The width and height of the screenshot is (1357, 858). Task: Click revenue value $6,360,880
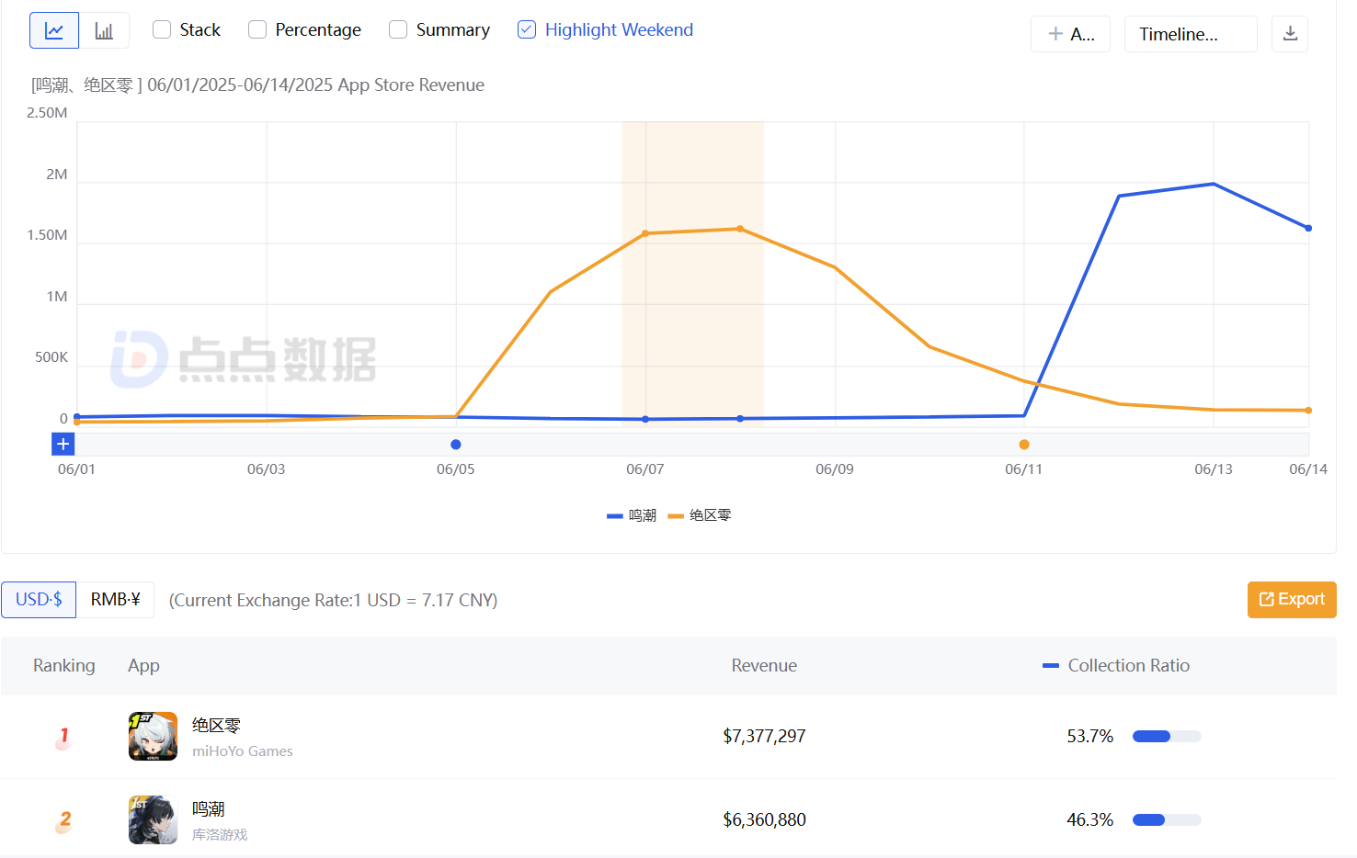coord(764,819)
